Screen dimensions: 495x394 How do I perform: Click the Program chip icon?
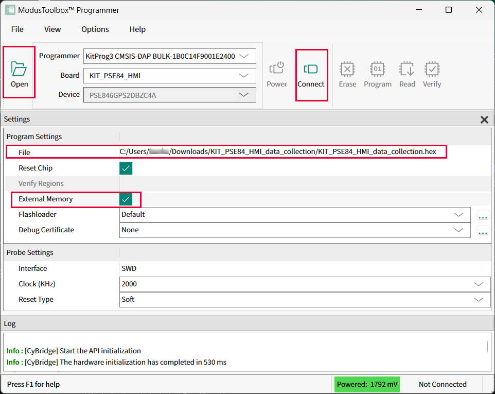(x=377, y=69)
